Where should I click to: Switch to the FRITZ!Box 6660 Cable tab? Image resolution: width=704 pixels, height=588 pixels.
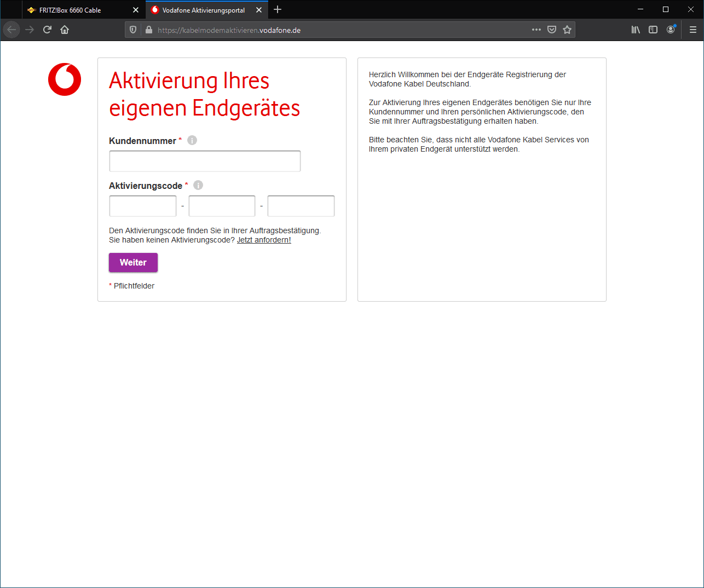[x=84, y=10]
